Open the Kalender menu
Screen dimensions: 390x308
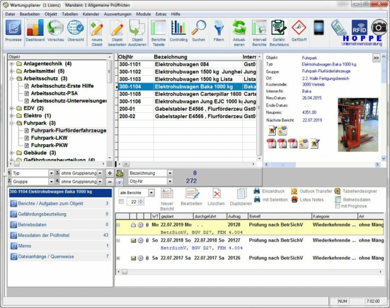click(x=91, y=14)
